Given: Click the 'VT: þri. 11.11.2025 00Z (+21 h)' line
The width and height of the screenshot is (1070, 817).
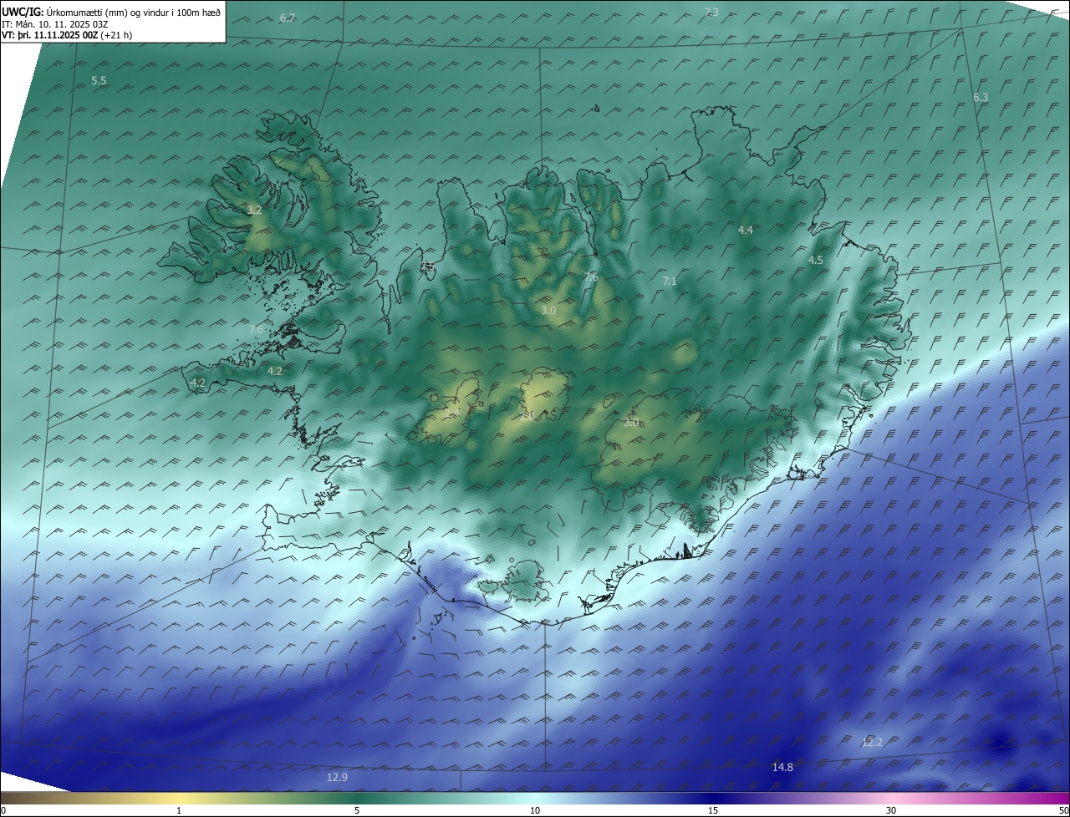Looking at the screenshot, I should [67, 35].
